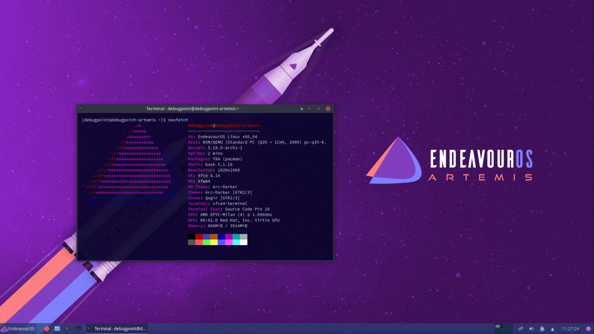Click the 'Theme: Arc-Darker [GTK2/3]' line
The width and height of the screenshot is (594, 334).
coord(220,192)
